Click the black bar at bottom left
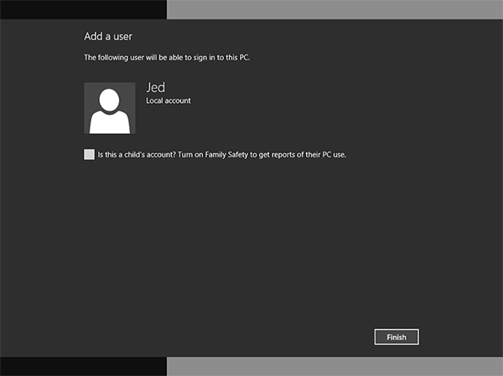Image resolution: width=503 pixels, height=376 pixels. (x=84, y=367)
